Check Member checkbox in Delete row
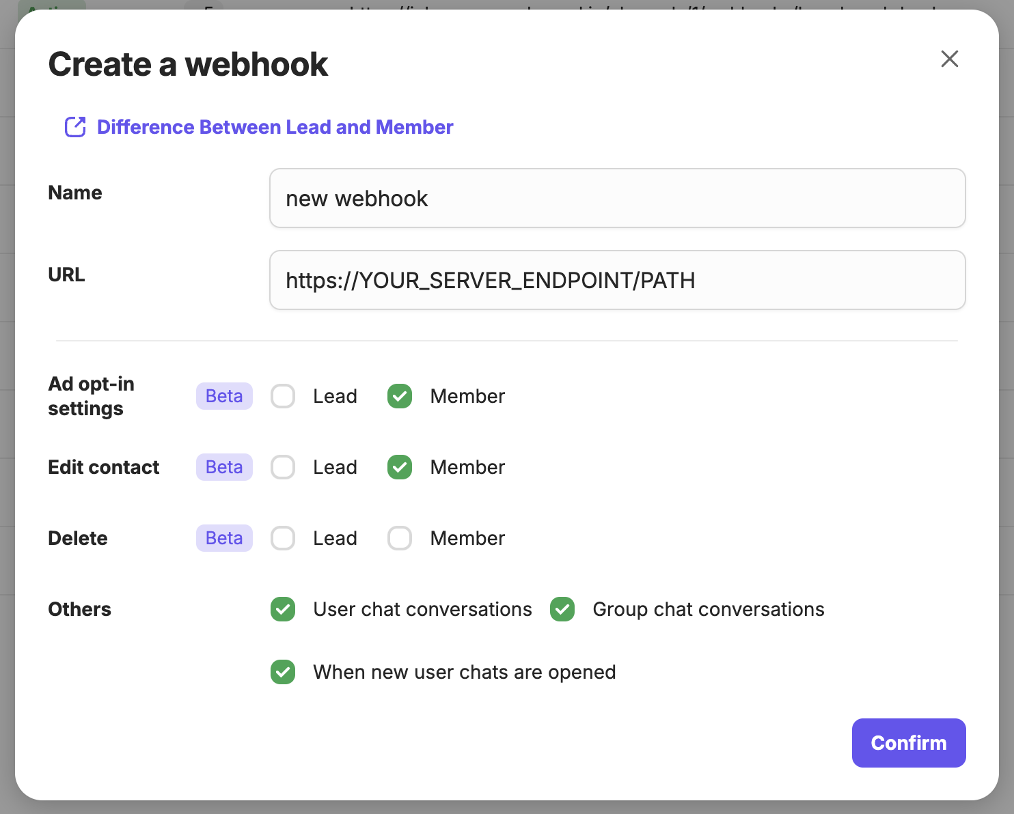 click(400, 538)
